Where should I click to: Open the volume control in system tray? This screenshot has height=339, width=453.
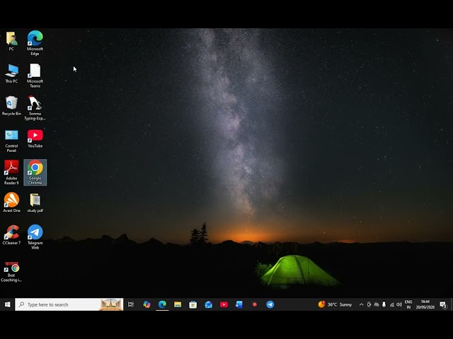coord(399,304)
